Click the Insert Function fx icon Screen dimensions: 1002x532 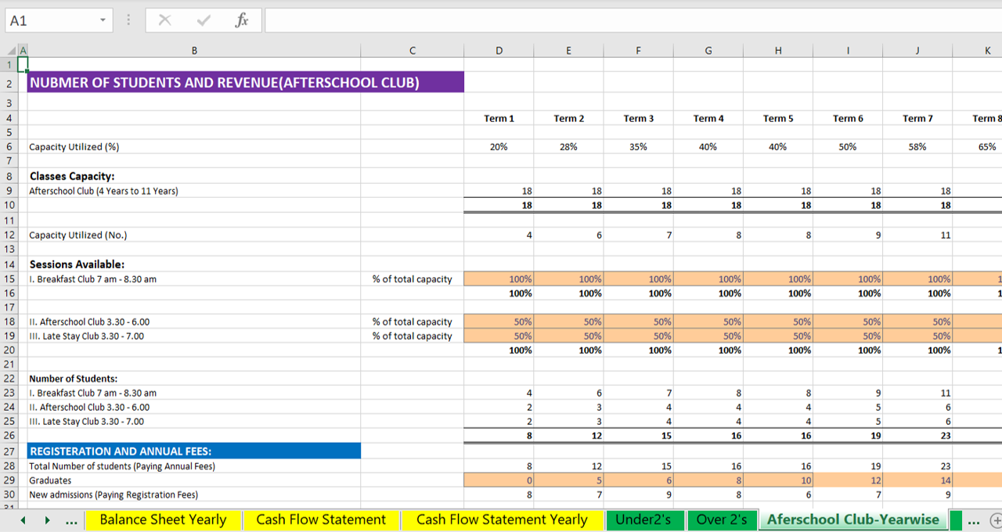click(242, 21)
